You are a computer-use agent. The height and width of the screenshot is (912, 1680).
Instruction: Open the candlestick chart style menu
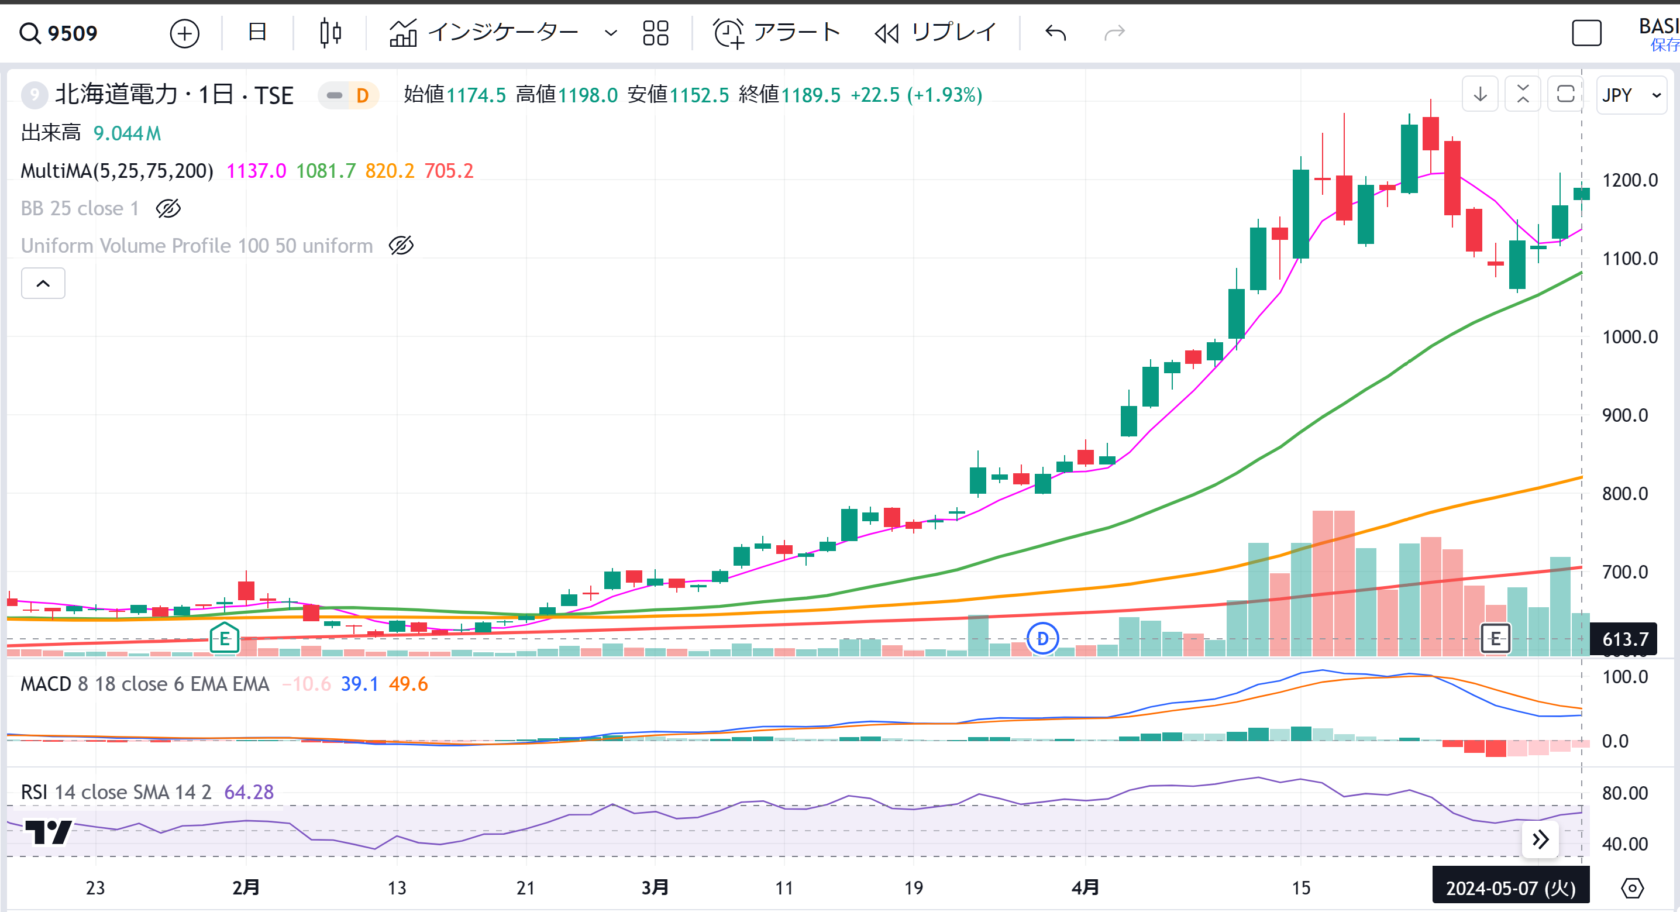tap(331, 33)
